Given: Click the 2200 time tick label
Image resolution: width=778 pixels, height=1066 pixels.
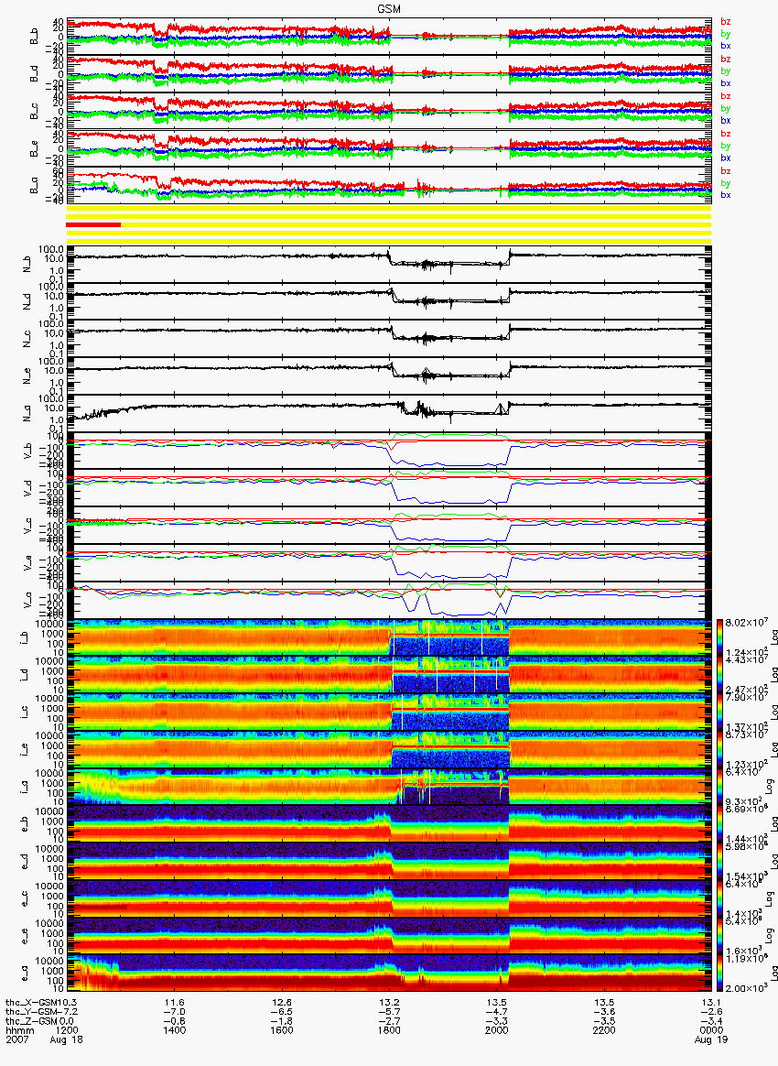Looking at the screenshot, I should (x=604, y=1030).
